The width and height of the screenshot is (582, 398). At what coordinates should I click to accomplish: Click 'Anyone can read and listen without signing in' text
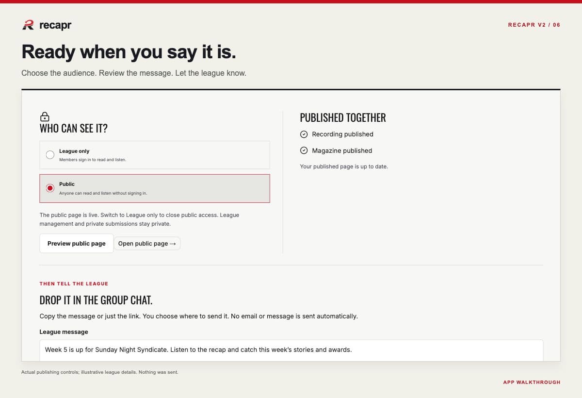(103, 193)
